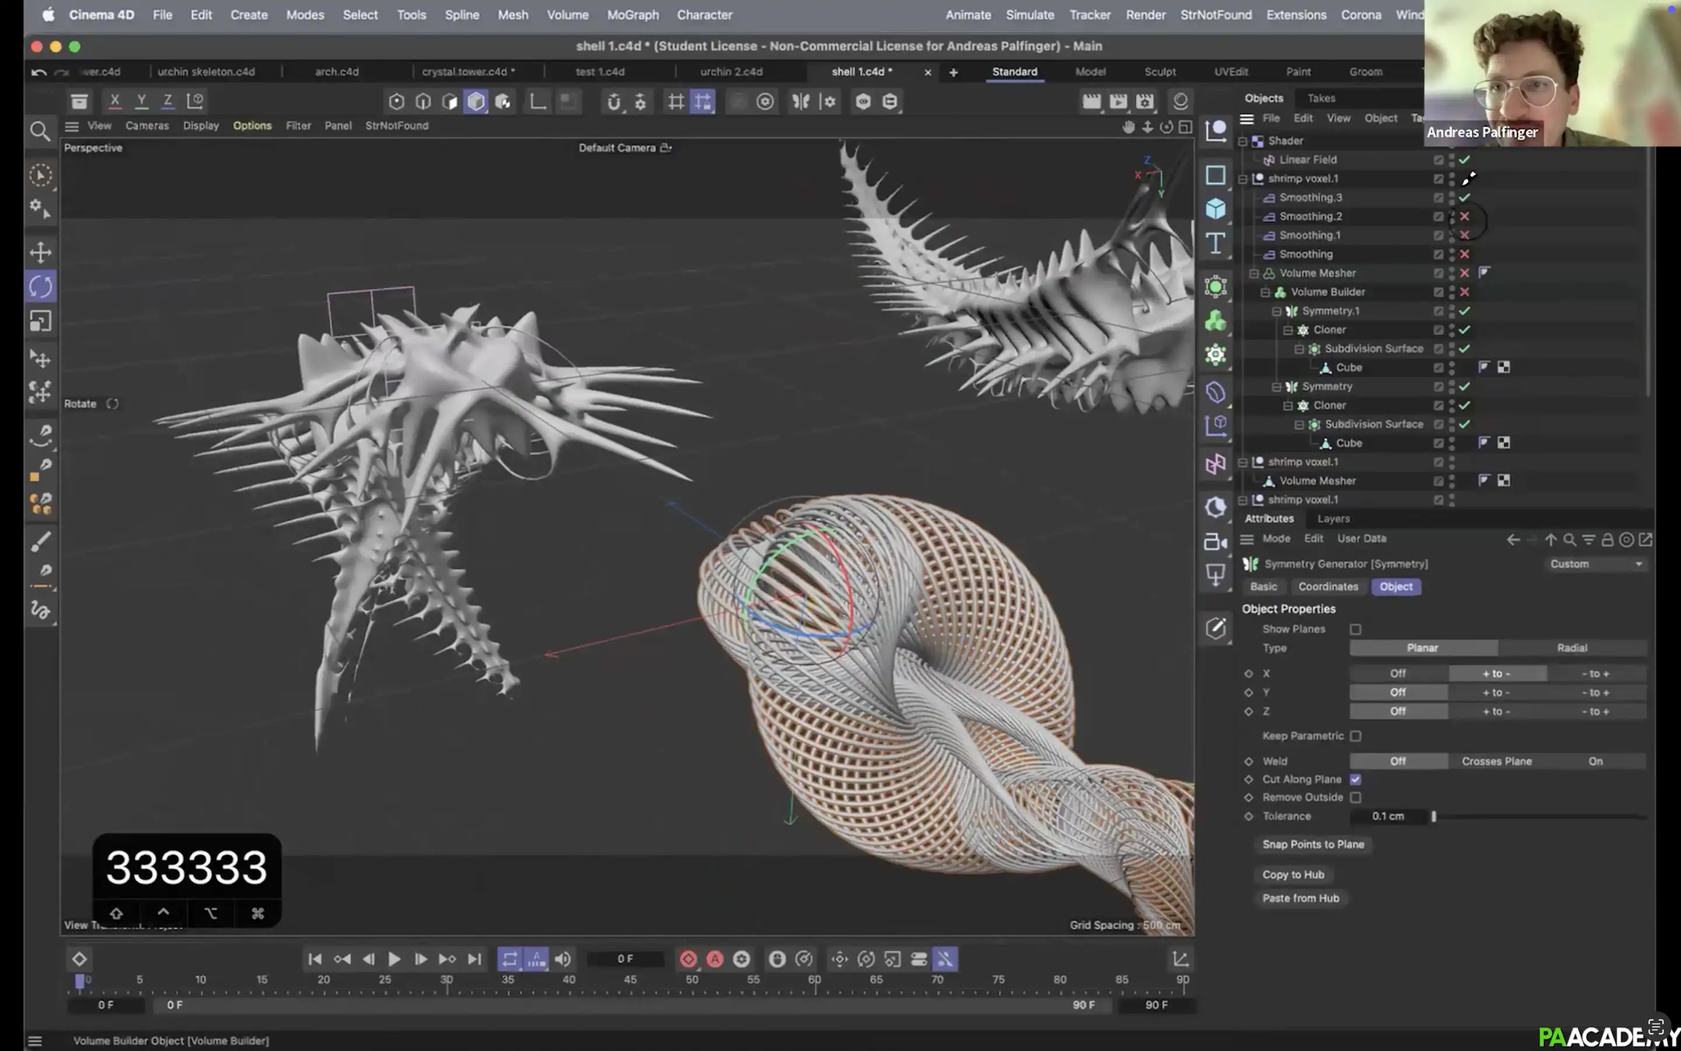Toggle the loop playback icon
The width and height of the screenshot is (1681, 1051).
coord(509,959)
